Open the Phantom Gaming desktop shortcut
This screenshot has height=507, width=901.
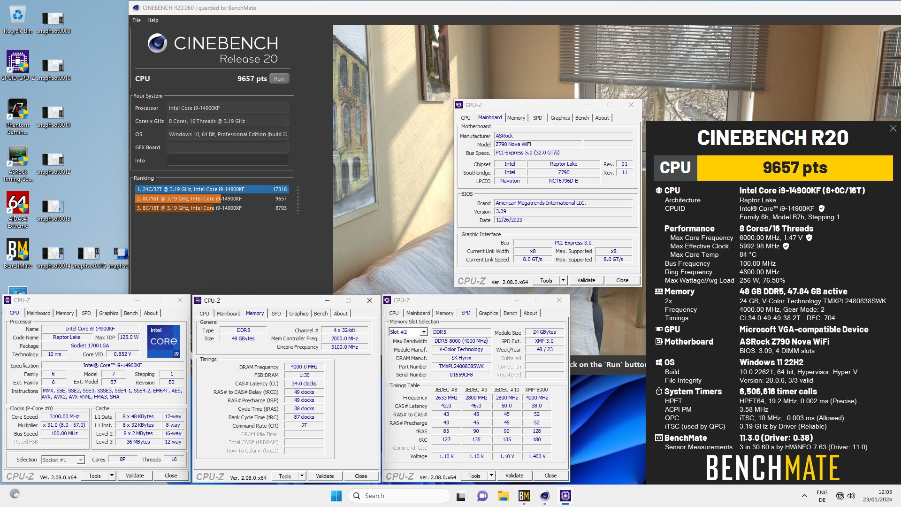17,116
